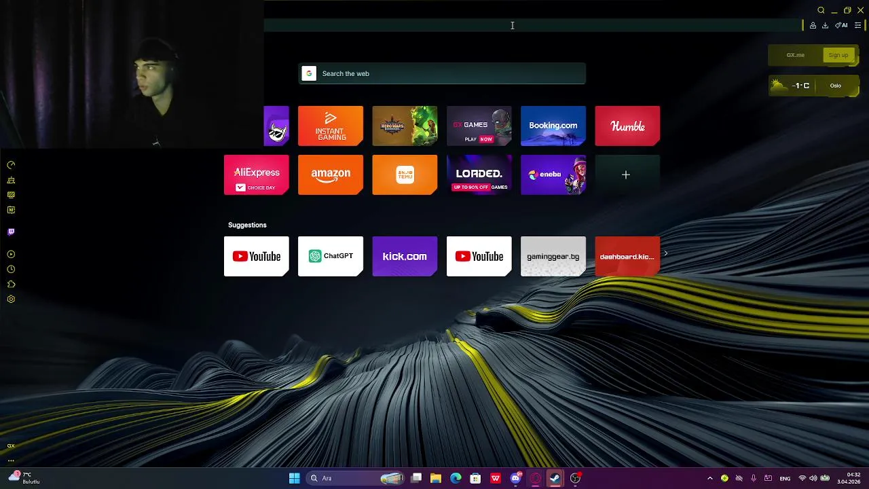Open the kick.com suggestion tile

tap(405, 256)
